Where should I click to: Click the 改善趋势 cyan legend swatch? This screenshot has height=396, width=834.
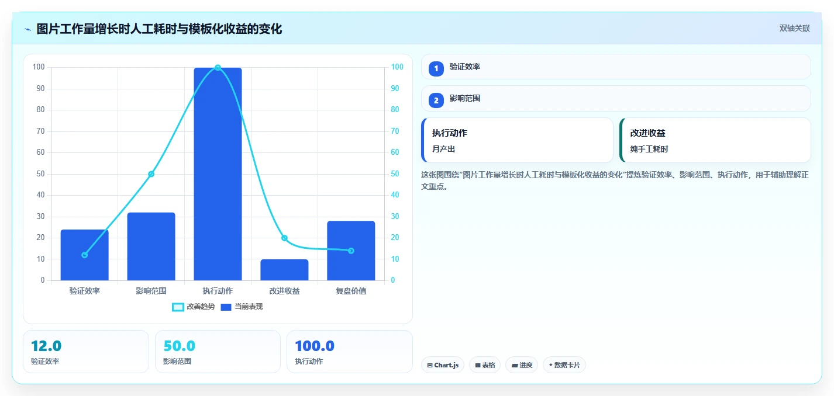[x=178, y=307]
